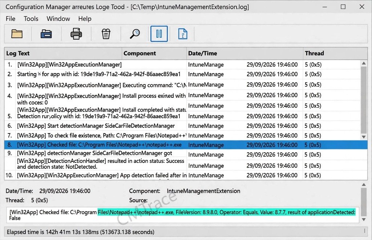Open the Window menu

pos(58,19)
